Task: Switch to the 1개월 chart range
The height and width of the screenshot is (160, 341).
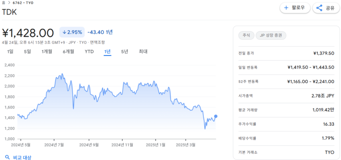Action: 47,52
